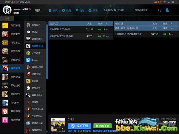Open the friends person icon at top right
The image size is (179, 134).
[x=167, y=10]
